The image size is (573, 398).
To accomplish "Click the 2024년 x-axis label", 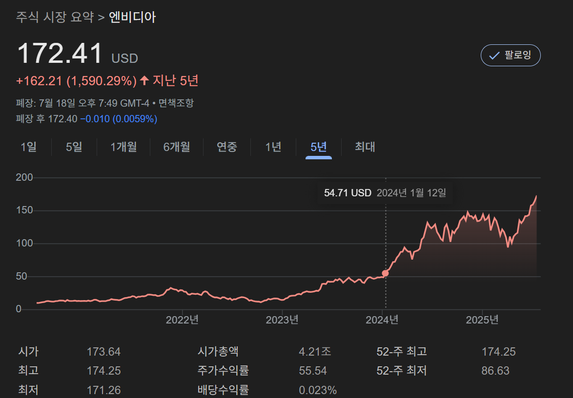I will (382, 320).
